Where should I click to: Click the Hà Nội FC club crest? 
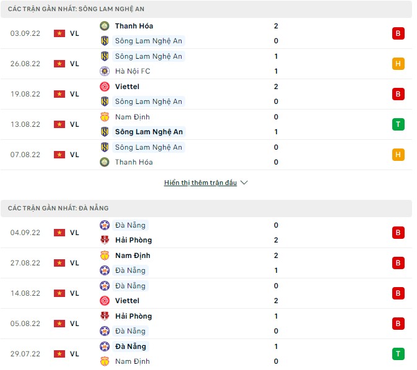tap(104, 71)
